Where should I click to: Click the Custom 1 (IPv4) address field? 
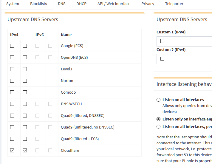190,41
